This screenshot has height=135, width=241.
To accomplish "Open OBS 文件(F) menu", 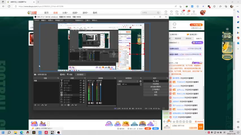I will (x=36, y=20).
